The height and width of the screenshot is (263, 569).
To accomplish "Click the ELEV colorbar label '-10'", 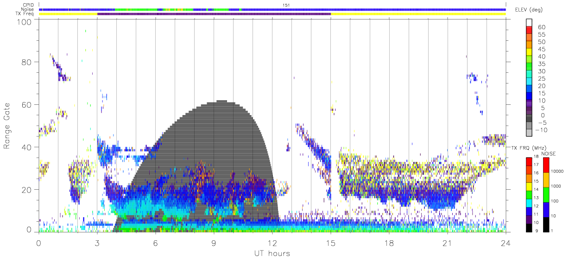I will point(540,130).
